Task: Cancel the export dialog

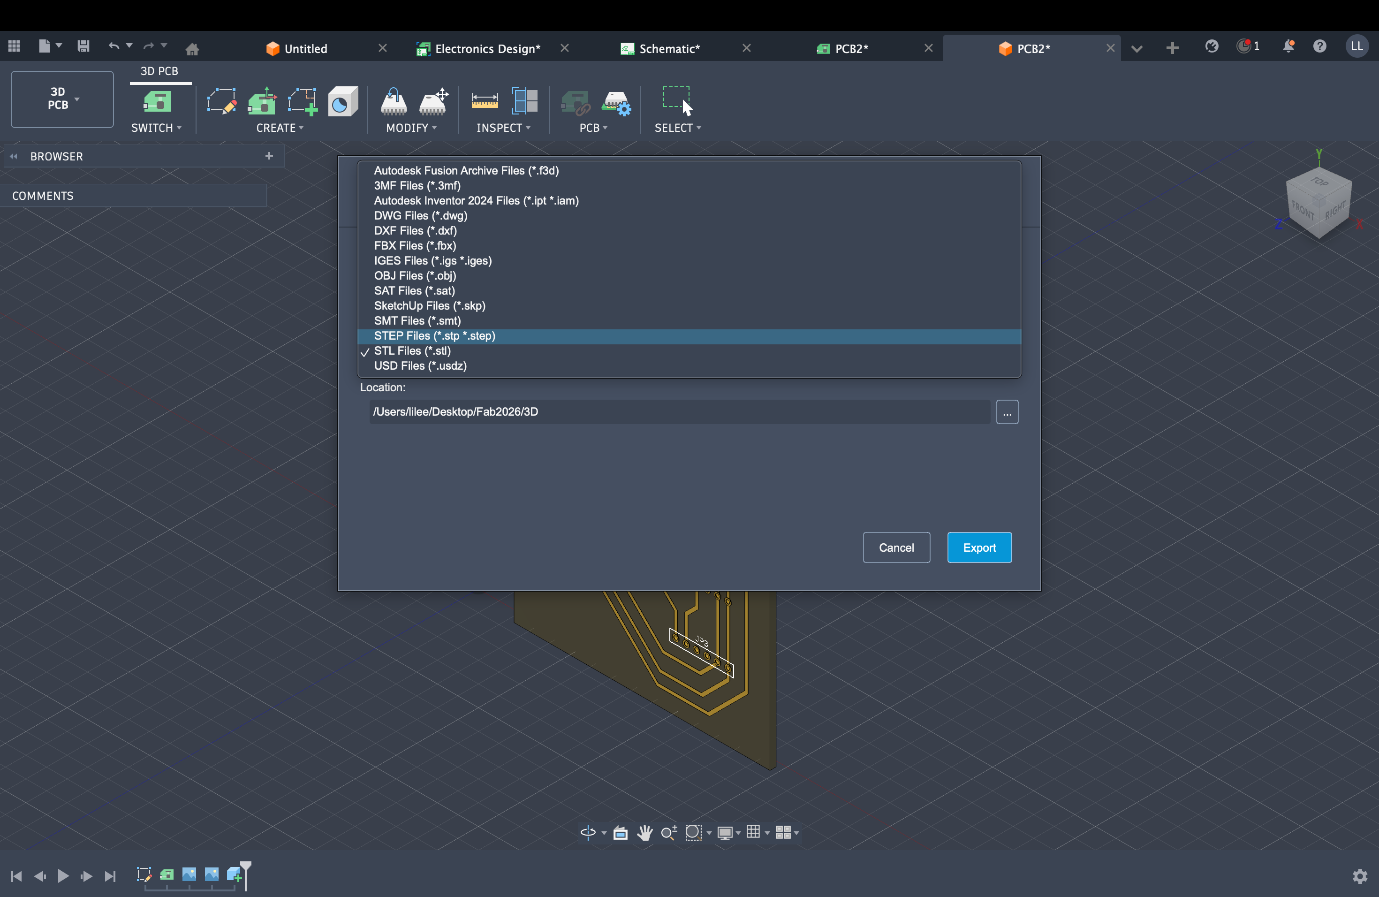Action: (896, 547)
